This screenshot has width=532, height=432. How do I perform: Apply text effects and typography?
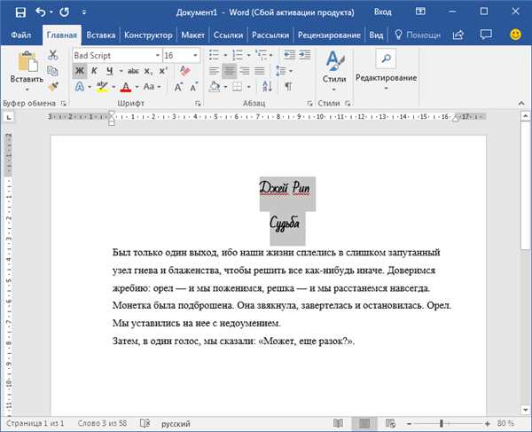tap(80, 87)
